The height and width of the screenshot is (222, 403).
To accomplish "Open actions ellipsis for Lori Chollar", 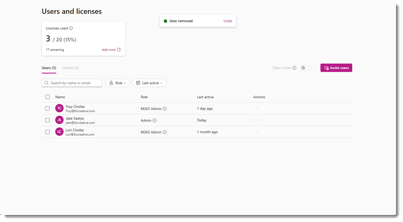I will click(256, 132).
